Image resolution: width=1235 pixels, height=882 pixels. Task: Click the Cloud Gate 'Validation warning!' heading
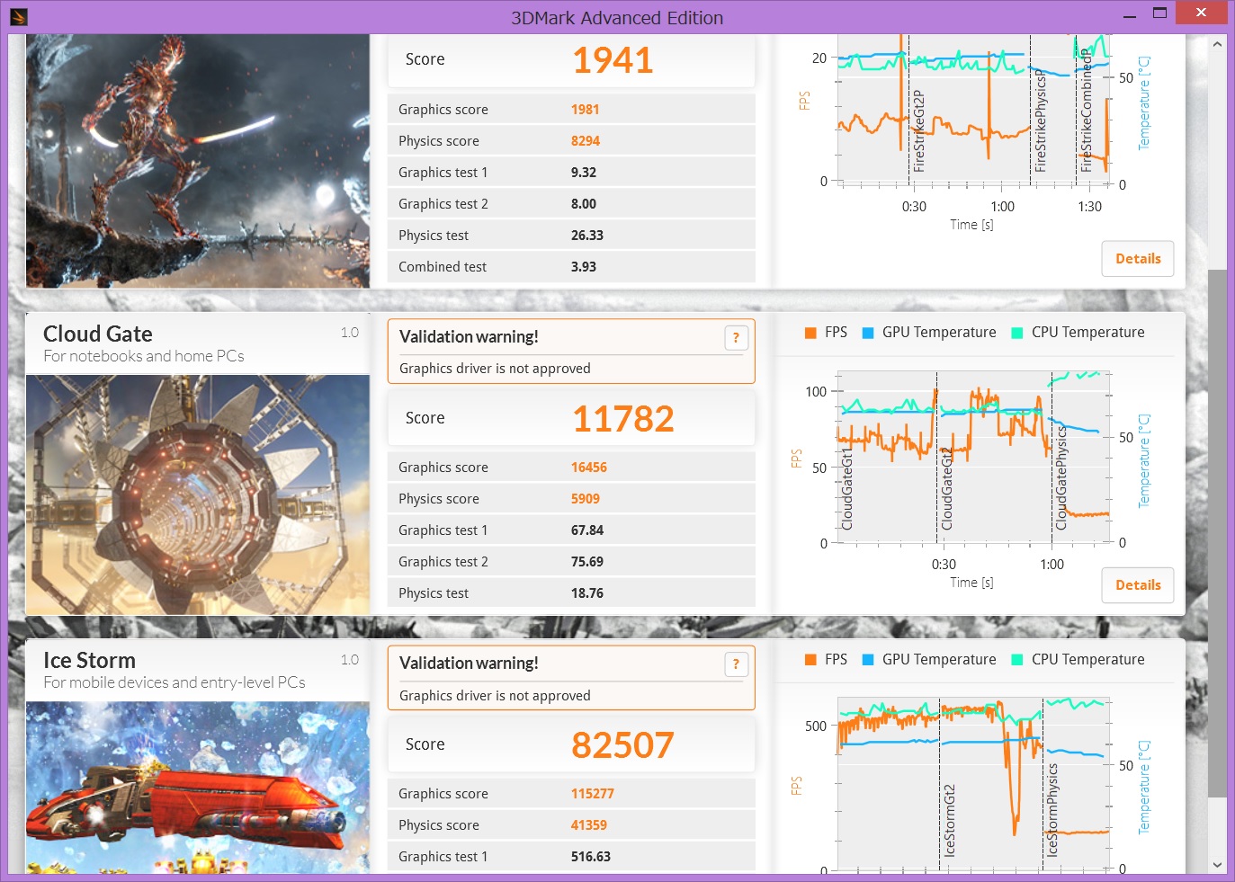click(x=469, y=337)
